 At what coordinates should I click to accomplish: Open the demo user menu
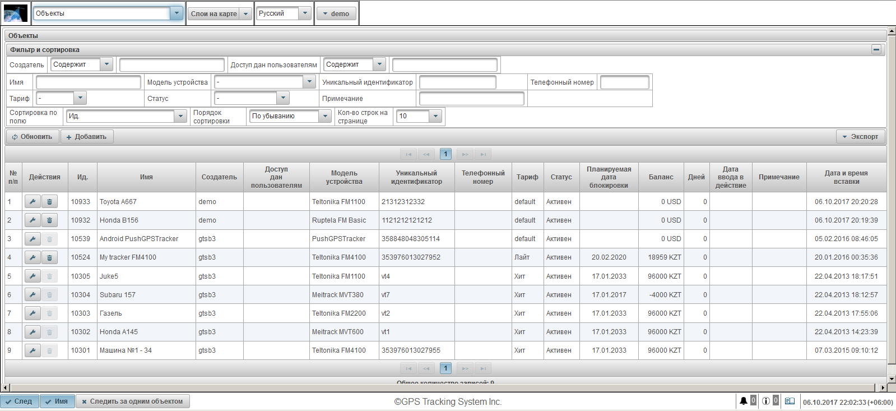[336, 13]
